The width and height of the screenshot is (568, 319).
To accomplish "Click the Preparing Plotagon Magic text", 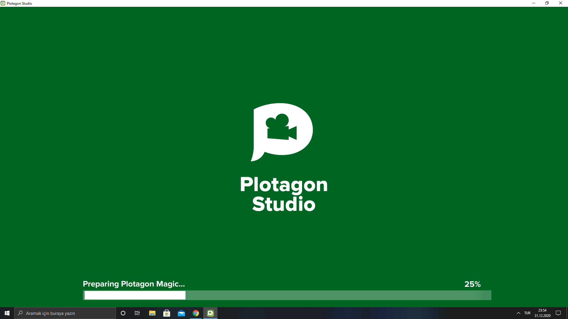I will coord(134,284).
